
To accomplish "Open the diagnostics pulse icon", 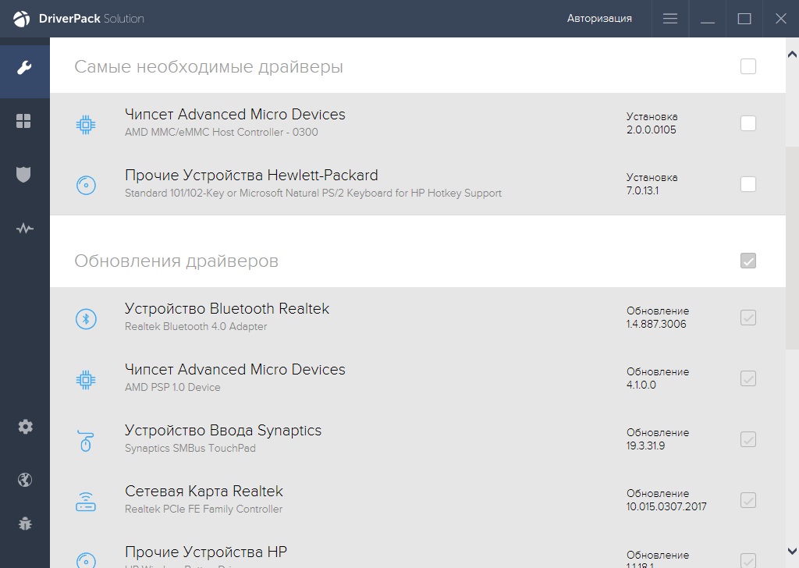I will pos(24,229).
